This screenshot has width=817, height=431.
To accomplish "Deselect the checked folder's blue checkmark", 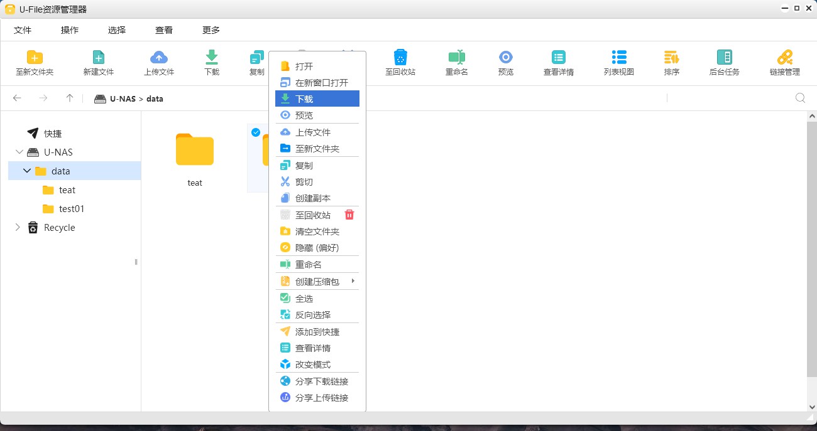I will [255, 132].
